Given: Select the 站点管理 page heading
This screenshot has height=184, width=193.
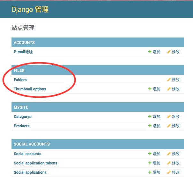Looking at the screenshot, I should [x=23, y=28].
